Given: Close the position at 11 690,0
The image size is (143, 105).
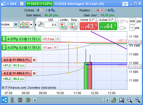Looking at the screenshot, I should coord(34,60).
